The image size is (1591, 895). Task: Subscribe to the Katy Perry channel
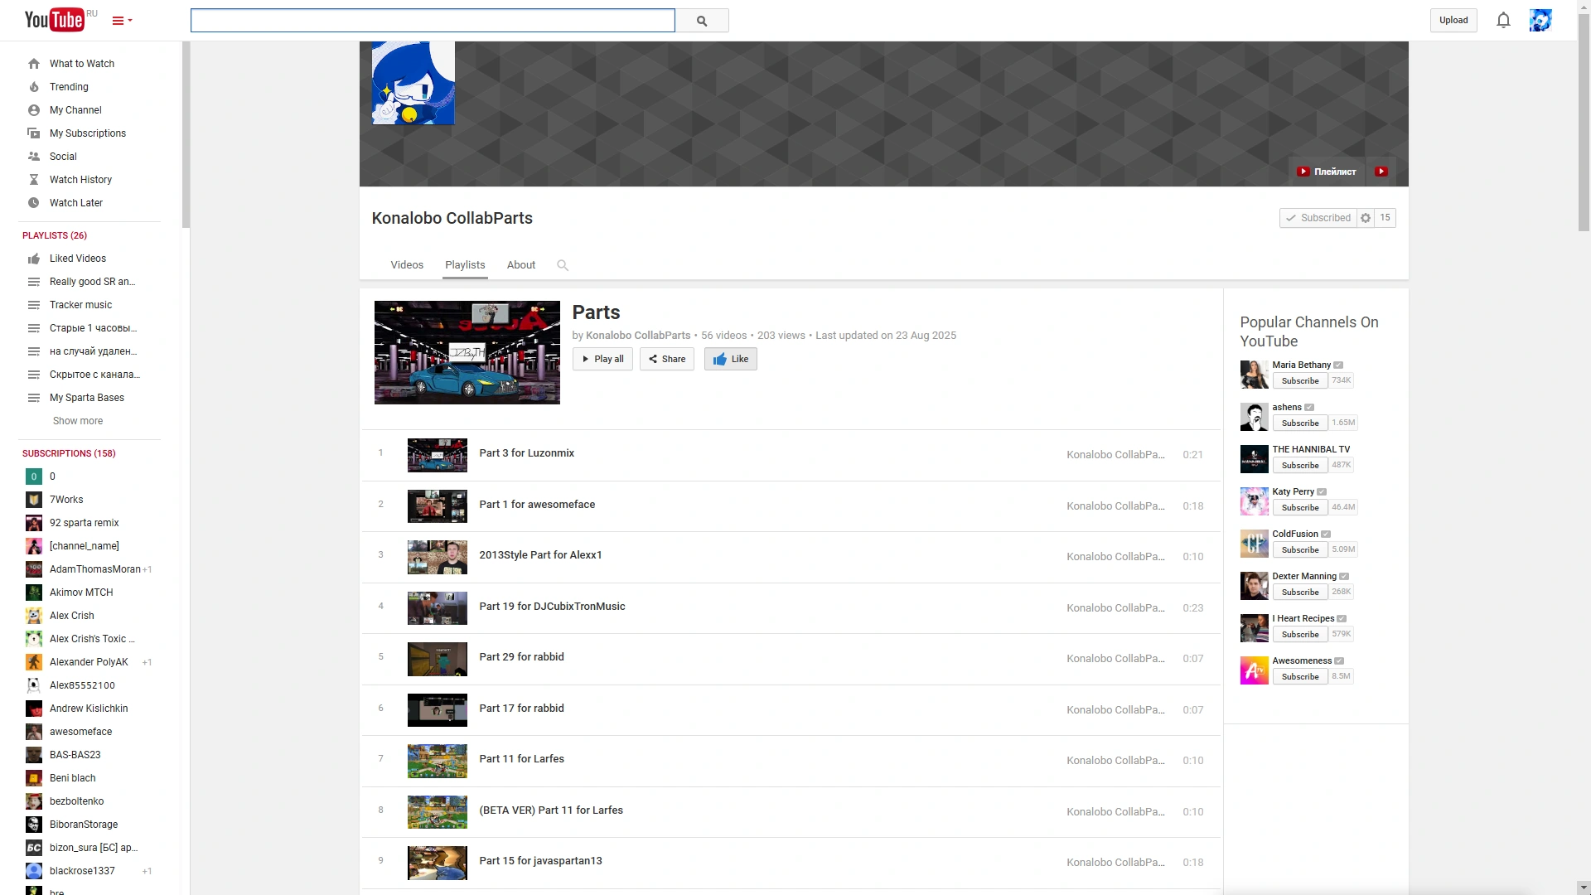pos(1299,507)
